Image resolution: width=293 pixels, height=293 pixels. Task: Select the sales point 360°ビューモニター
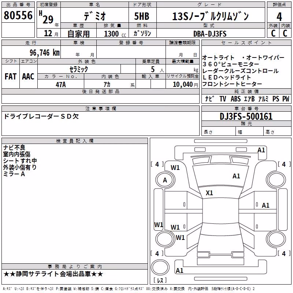pos(231,64)
